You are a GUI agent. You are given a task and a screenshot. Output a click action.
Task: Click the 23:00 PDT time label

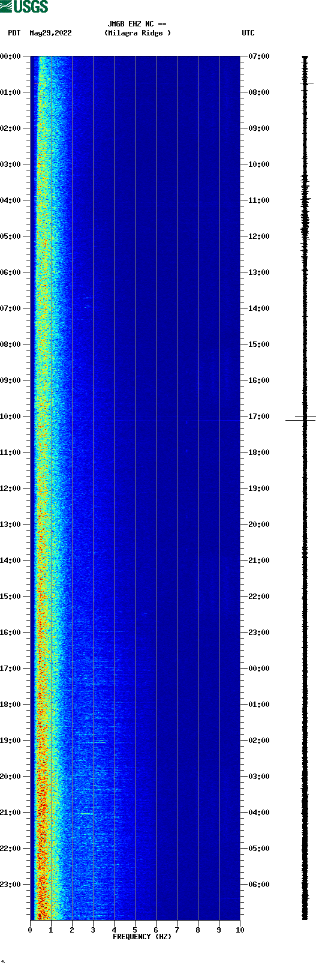[11, 885]
